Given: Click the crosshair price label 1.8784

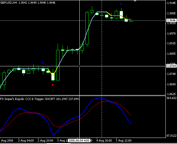Looking at the screenshot, I should click(172, 66).
